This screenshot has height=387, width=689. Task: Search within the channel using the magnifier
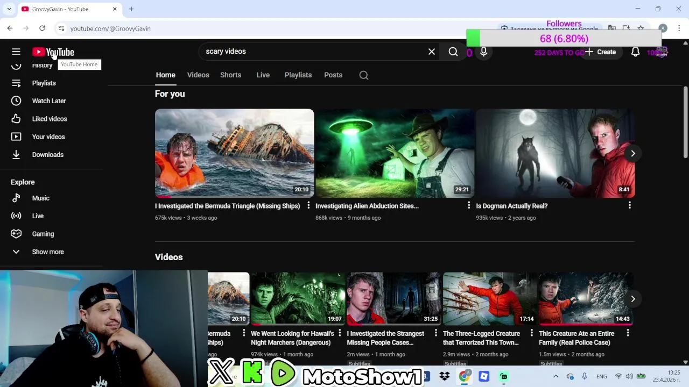click(364, 75)
